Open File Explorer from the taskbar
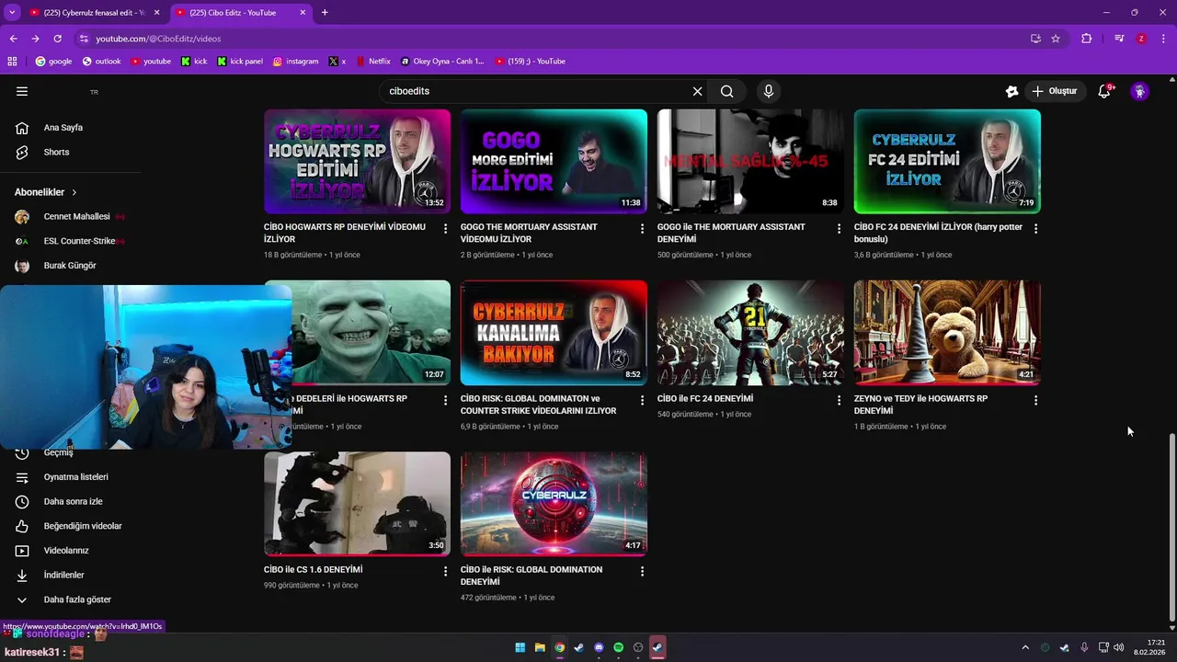1177x662 pixels. (x=540, y=647)
